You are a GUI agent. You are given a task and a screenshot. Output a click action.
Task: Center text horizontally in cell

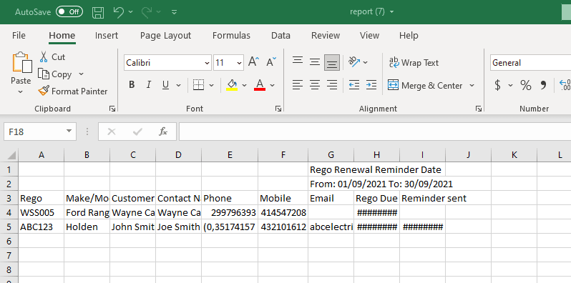click(315, 85)
